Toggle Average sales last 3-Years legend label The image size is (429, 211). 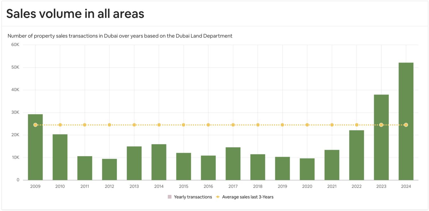(248, 197)
